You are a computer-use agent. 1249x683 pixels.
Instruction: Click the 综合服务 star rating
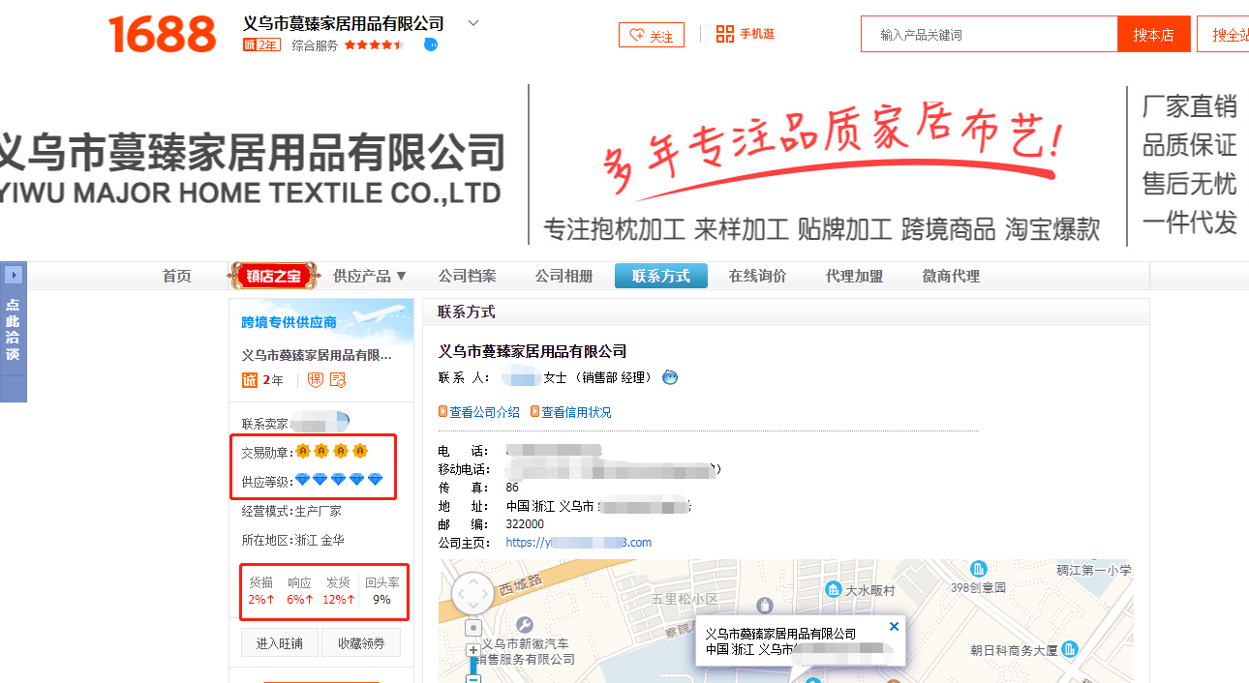pos(375,45)
